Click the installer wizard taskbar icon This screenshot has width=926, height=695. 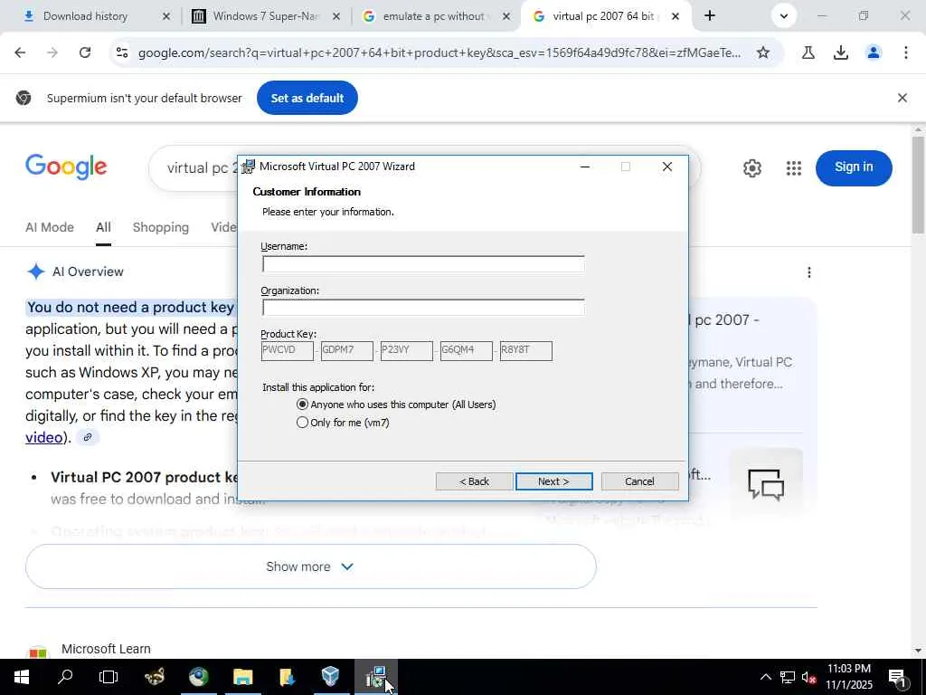pyautogui.click(x=375, y=677)
